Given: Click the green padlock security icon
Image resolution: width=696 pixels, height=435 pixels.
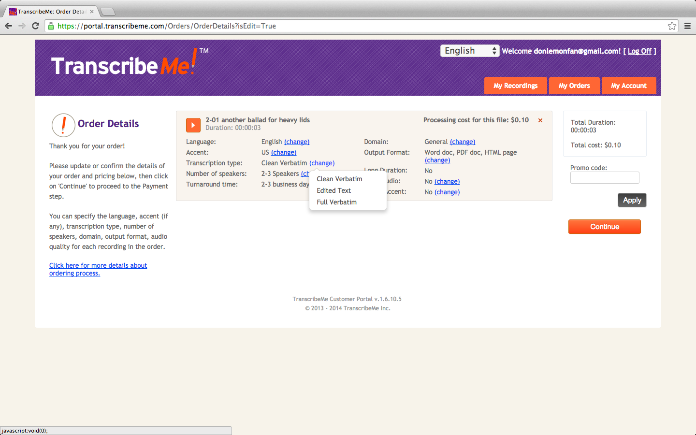Looking at the screenshot, I should tap(51, 26).
